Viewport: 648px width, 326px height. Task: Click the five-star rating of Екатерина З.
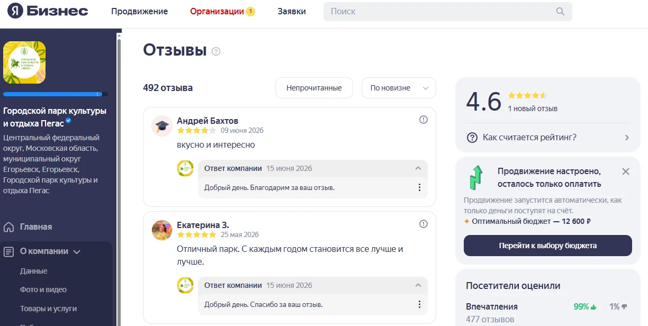tap(197, 234)
